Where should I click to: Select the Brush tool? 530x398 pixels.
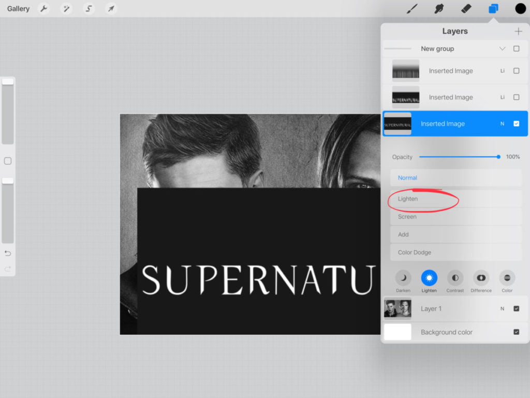coord(412,9)
